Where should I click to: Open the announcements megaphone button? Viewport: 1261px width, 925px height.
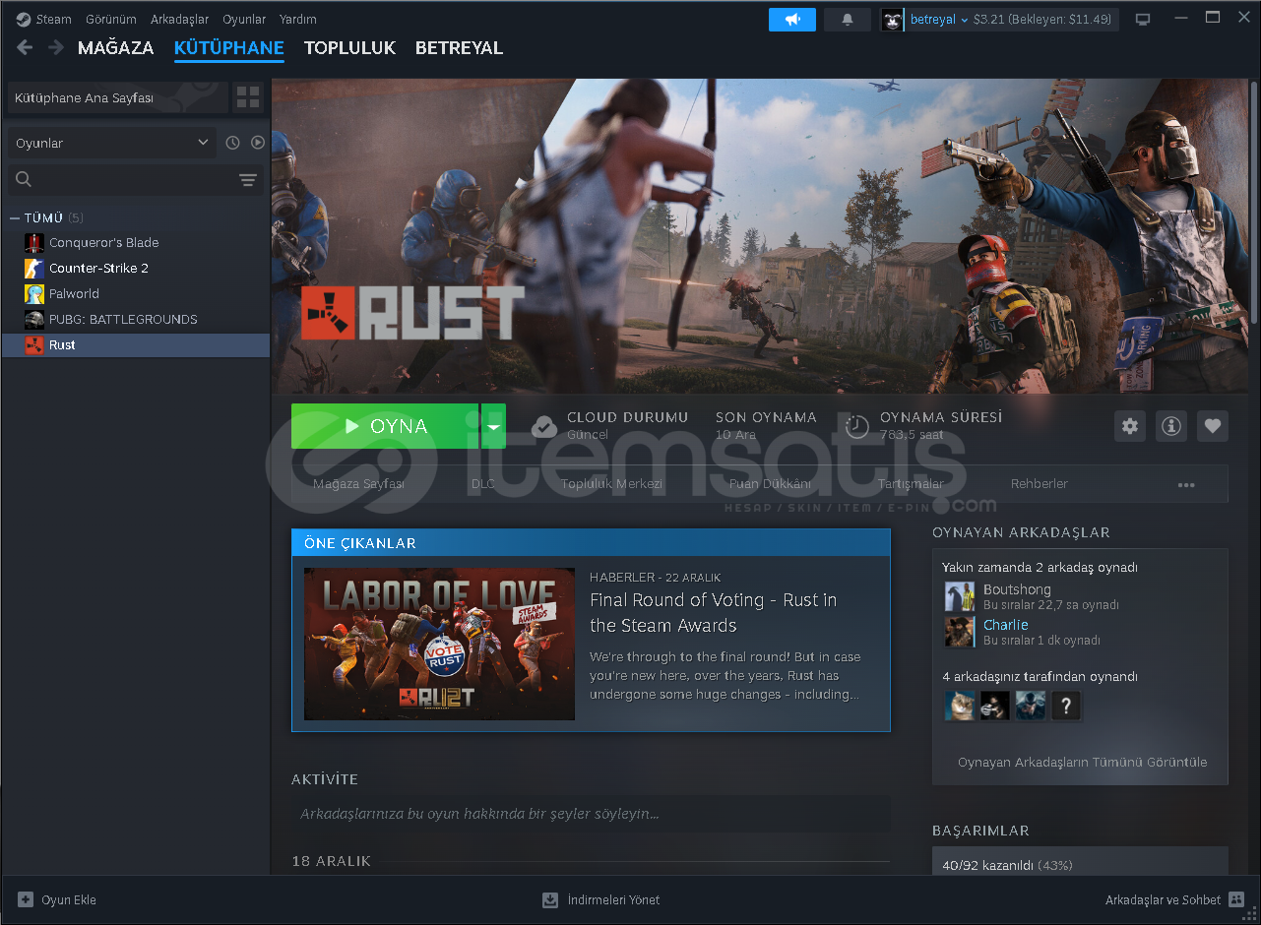tap(792, 20)
